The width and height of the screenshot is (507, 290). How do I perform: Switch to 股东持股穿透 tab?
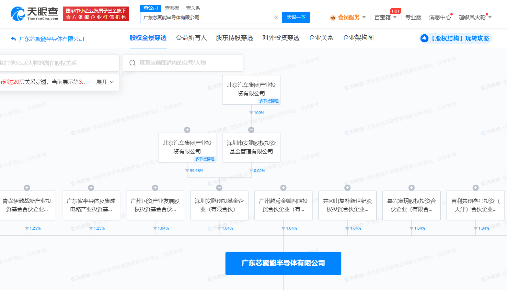[234, 38]
